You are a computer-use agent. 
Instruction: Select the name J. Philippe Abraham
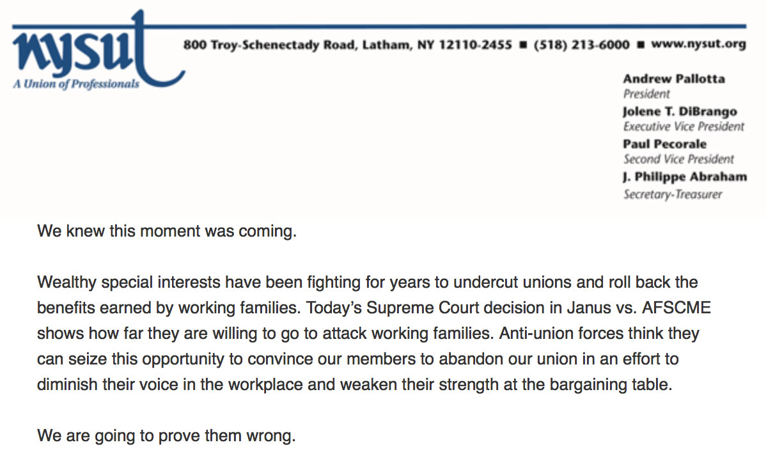pyautogui.click(x=685, y=177)
